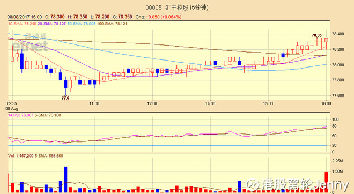Click the 12:00 time axis label

(x=152, y=103)
